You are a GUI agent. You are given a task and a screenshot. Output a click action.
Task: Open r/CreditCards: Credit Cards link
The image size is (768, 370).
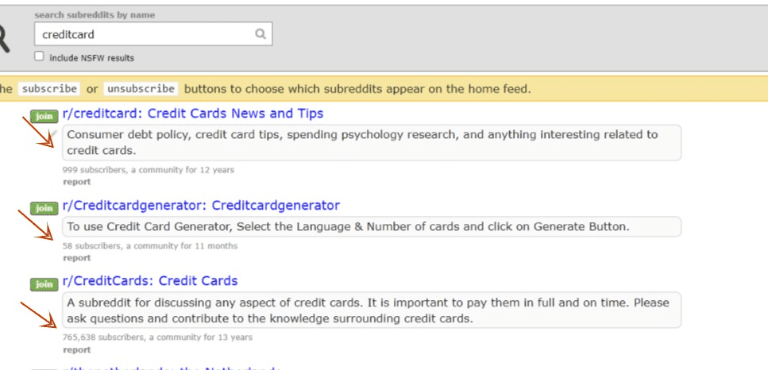[150, 281]
